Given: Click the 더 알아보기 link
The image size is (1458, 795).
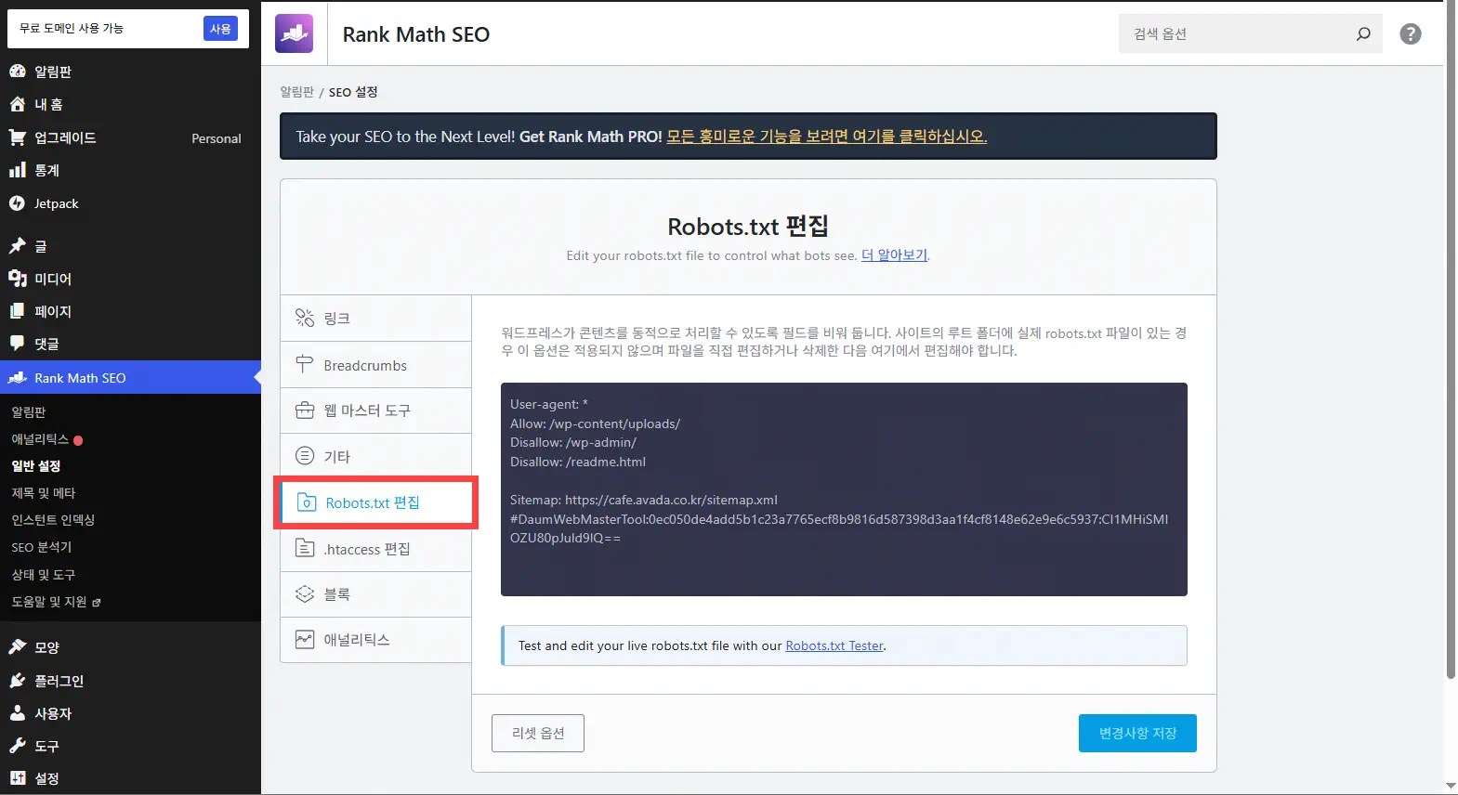Looking at the screenshot, I should click(x=894, y=254).
